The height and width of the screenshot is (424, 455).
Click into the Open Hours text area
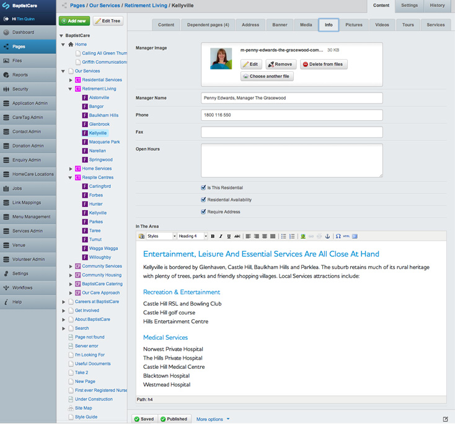pos(291,161)
